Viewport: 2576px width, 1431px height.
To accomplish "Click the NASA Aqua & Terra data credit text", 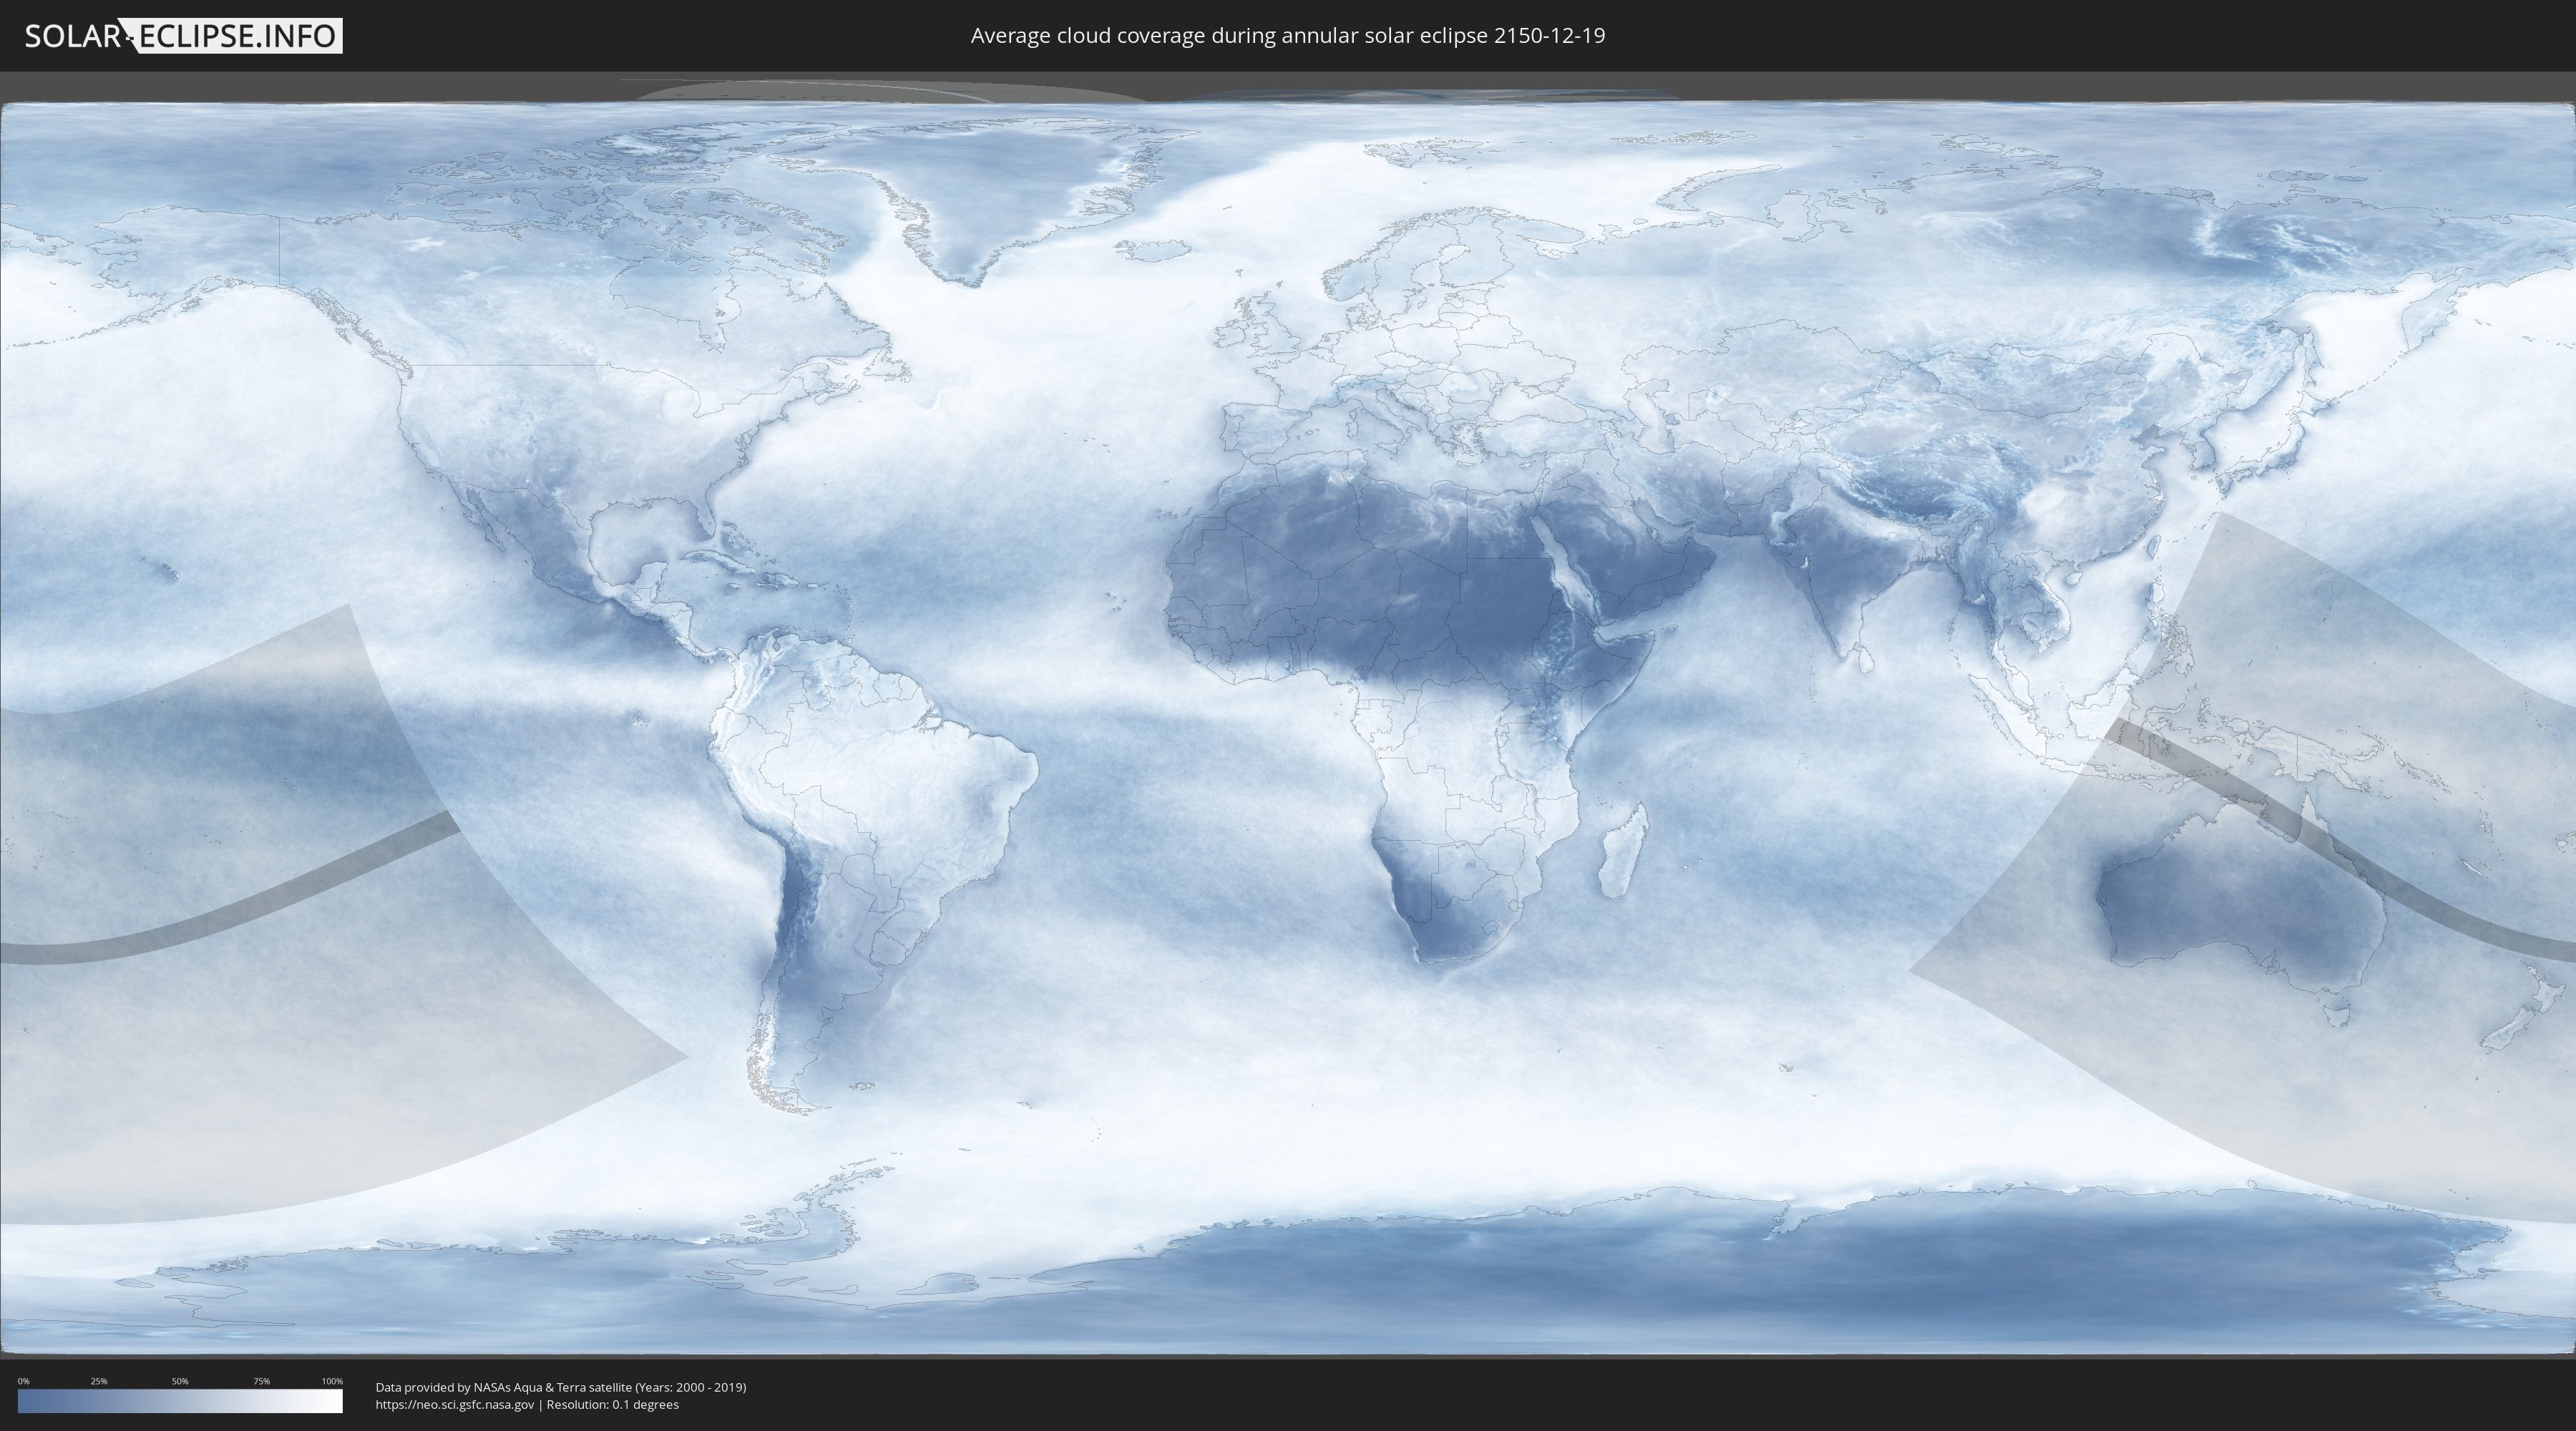I will [560, 1387].
